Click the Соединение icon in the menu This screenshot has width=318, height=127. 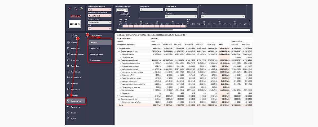[x=68, y=101]
